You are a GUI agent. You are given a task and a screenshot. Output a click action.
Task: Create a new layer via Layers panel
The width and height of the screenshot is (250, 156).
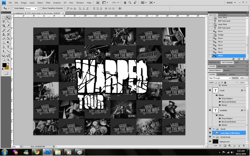(x=239, y=146)
